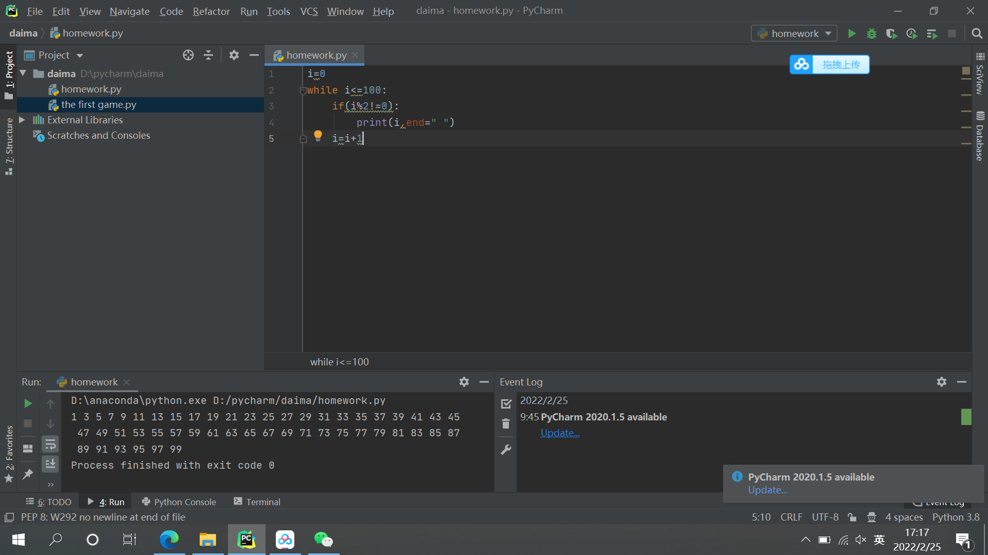Open Event Log wrench settings icon
Screen dimensions: 988x555
tap(506, 450)
